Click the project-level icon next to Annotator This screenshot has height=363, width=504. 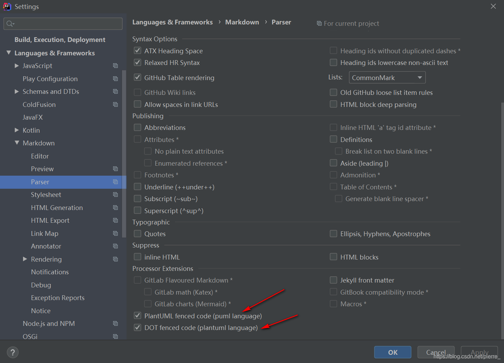(116, 246)
